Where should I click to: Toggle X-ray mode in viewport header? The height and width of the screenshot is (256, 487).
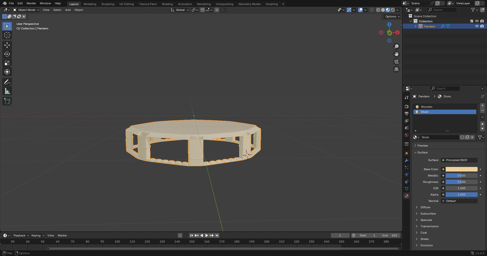[372, 10]
